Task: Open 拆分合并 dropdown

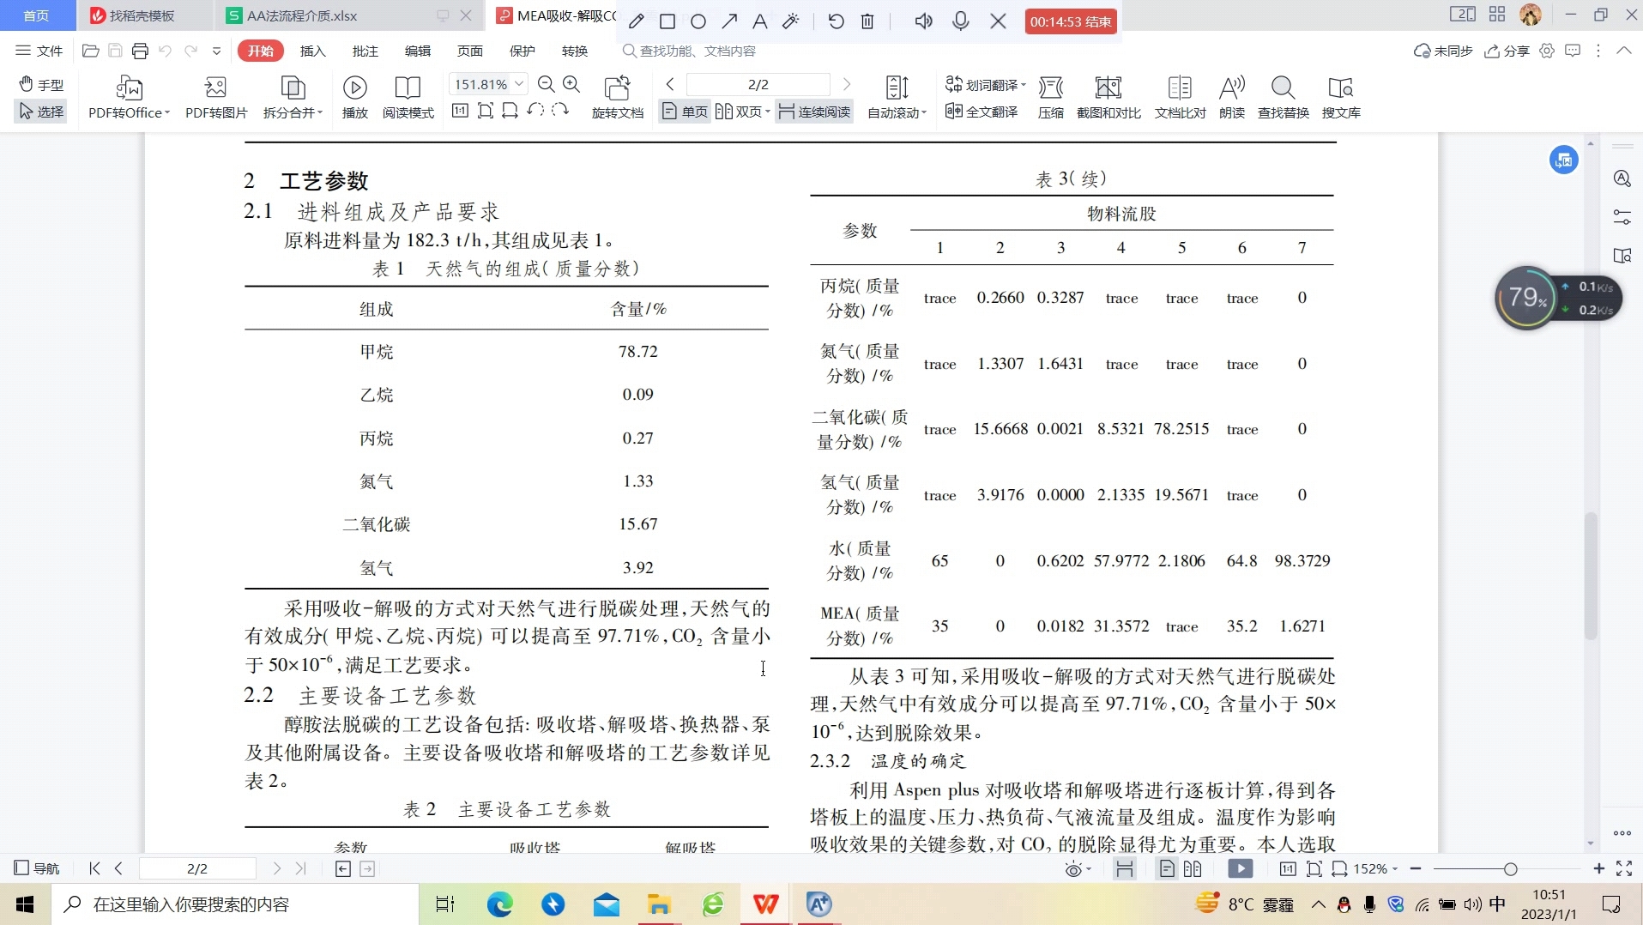Action: 293,97
